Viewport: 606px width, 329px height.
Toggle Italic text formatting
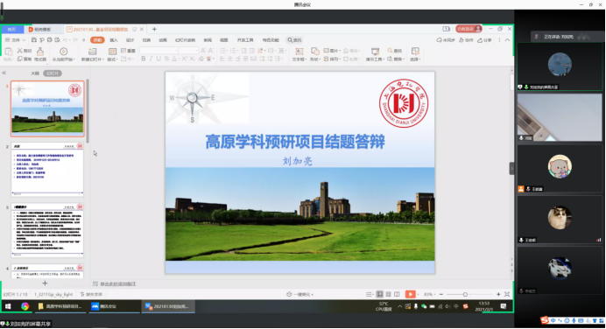[151, 59]
